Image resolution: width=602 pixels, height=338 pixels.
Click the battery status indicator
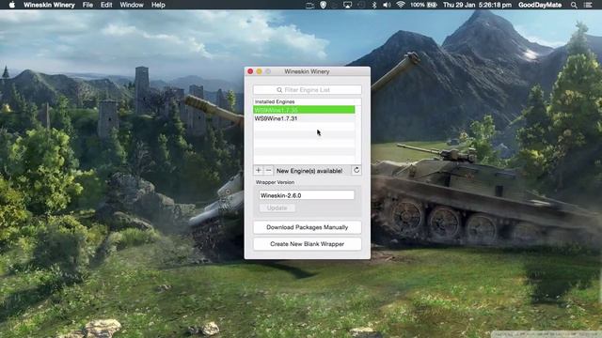pos(423,5)
